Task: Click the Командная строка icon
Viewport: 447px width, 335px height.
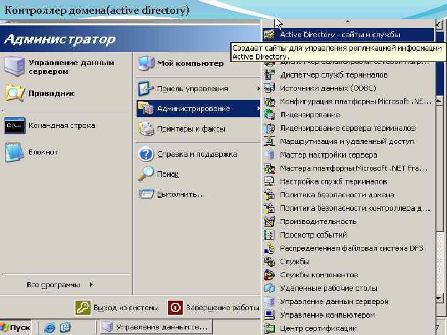Action: (x=15, y=125)
